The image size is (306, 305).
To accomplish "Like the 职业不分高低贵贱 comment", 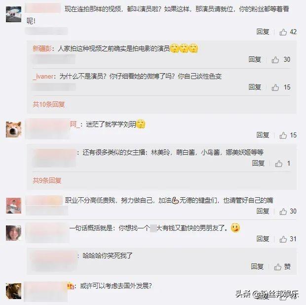I will (283, 212).
